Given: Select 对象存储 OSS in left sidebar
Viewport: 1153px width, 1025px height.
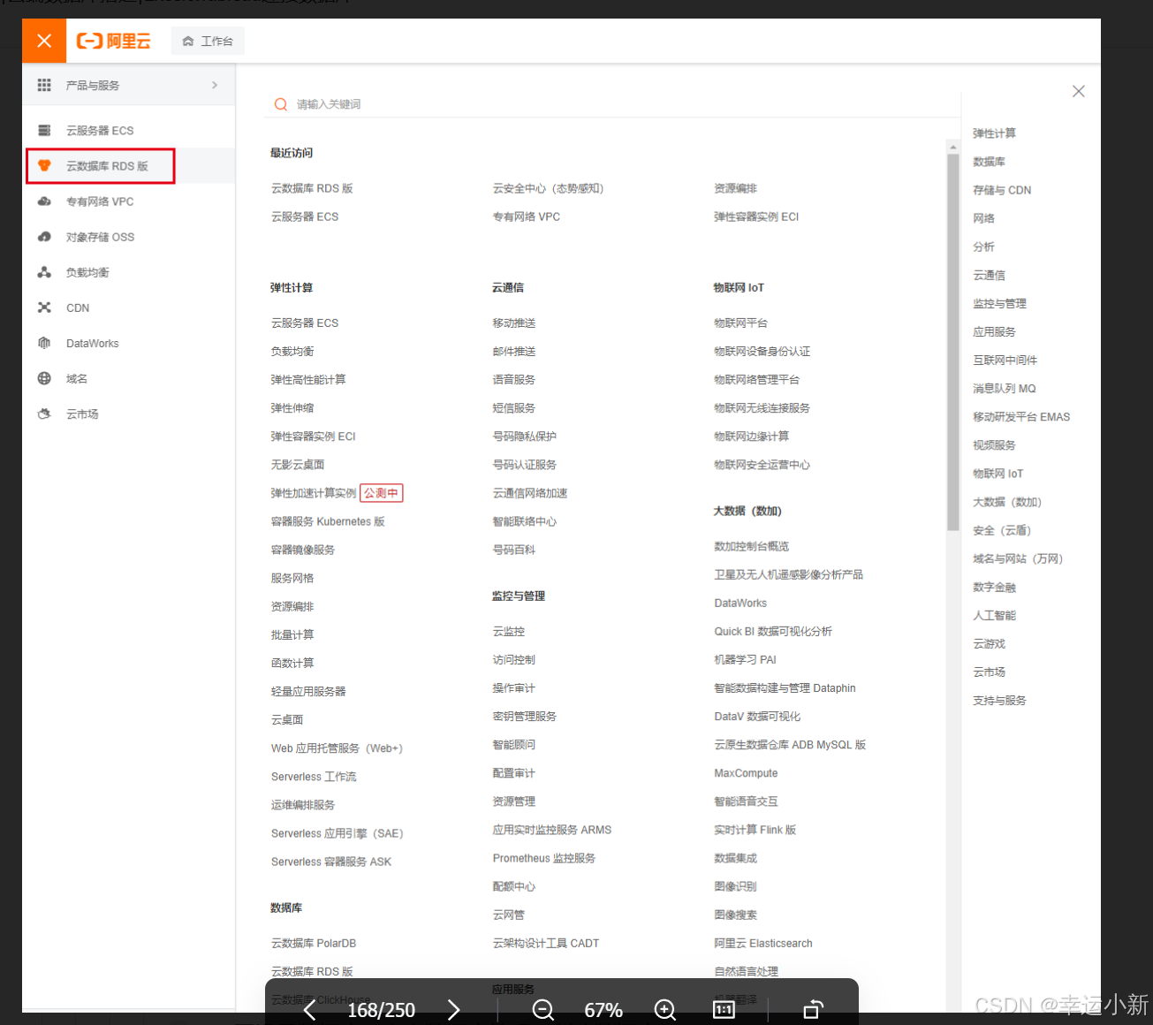Looking at the screenshot, I should tap(129, 237).
